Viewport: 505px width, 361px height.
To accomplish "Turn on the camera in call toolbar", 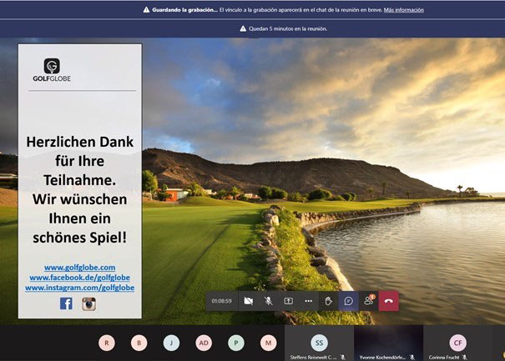I will pyautogui.click(x=248, y=301).
